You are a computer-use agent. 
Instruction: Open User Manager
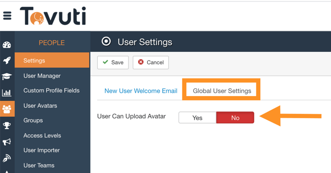[x=42, y=76]
